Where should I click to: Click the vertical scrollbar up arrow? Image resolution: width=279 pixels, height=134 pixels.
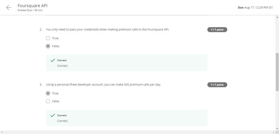(277, 17)
